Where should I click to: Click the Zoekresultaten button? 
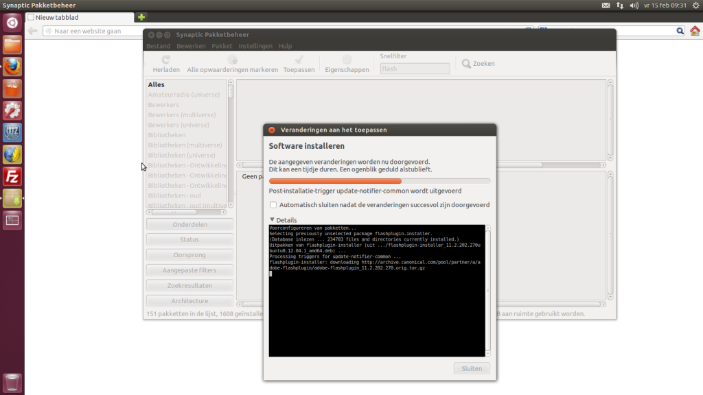(189, 285)
